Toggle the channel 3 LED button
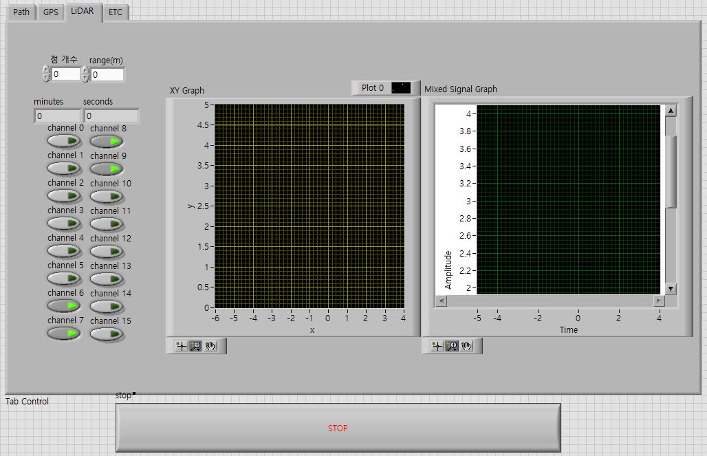 [x=64, y=224]
